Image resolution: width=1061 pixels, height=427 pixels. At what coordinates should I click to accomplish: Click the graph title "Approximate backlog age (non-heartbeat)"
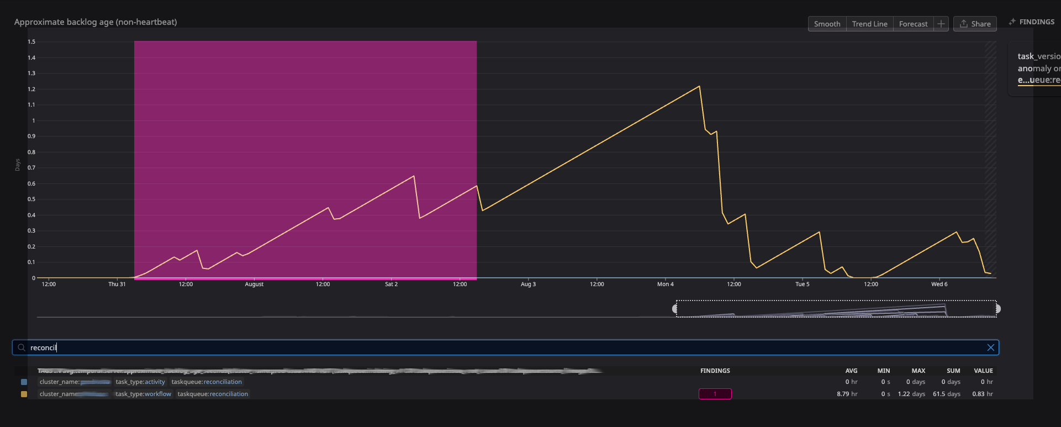coord(96,22)
